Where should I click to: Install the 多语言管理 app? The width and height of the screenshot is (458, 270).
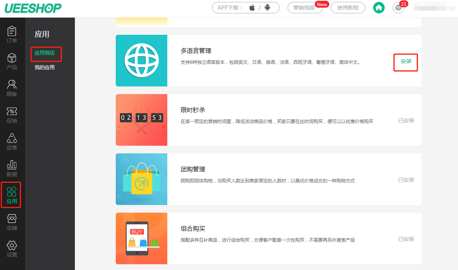pyautogui.click(x=406, y=62)
